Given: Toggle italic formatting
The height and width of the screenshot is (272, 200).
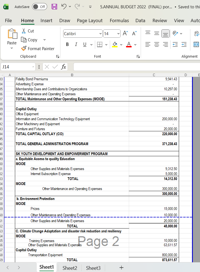Looking at the screenshot, I should pyautogui.click(x=76, y=44).
